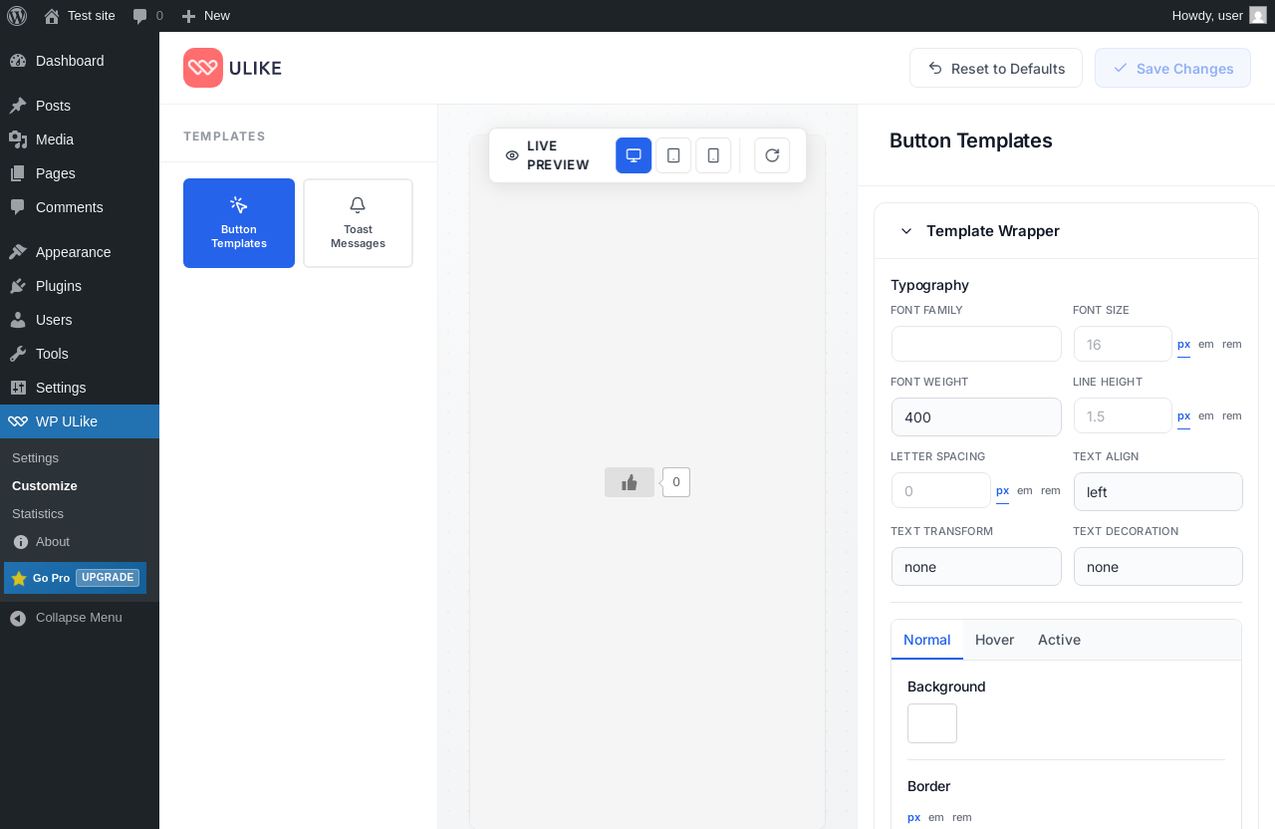The width and height of the screenshot is (1275, 829).
Task: Click Save Changes
Action: 1172,68
